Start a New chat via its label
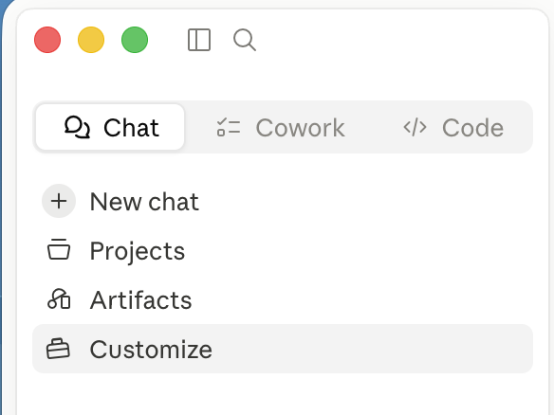Screen dimensions: 554x415 (144, 202)
